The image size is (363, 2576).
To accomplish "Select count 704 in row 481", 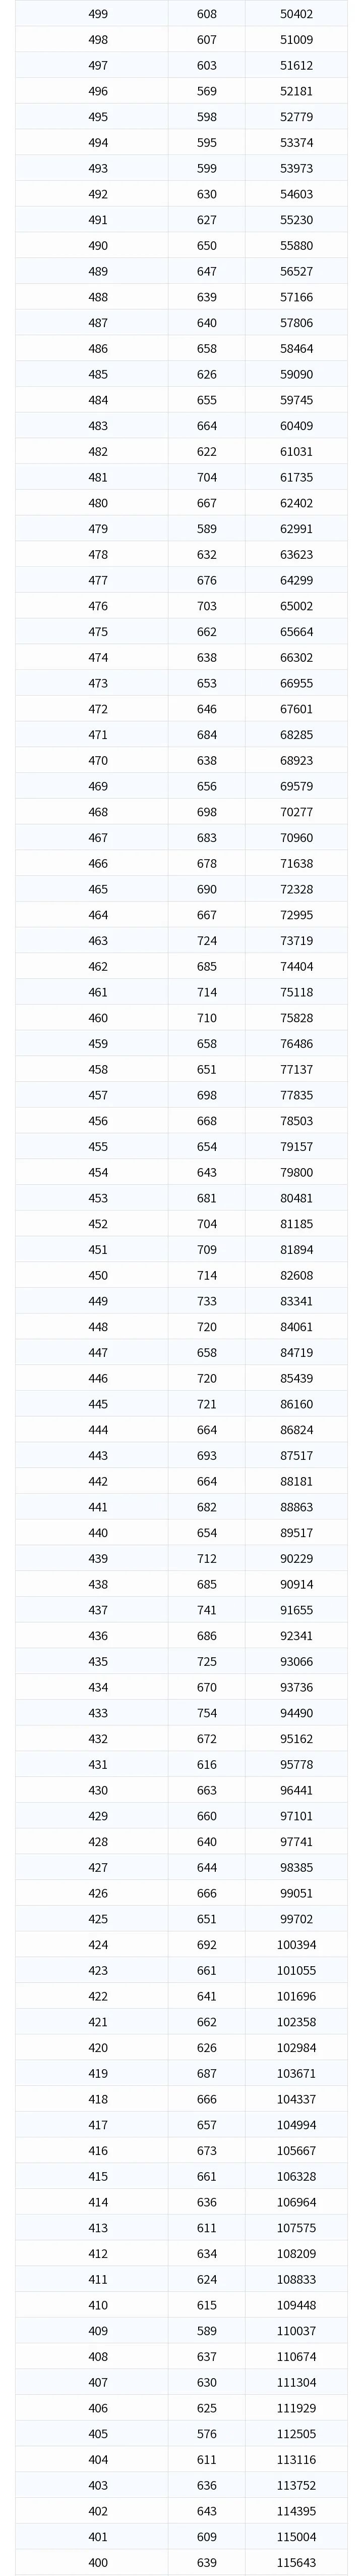I will click(x=206, y=478).
